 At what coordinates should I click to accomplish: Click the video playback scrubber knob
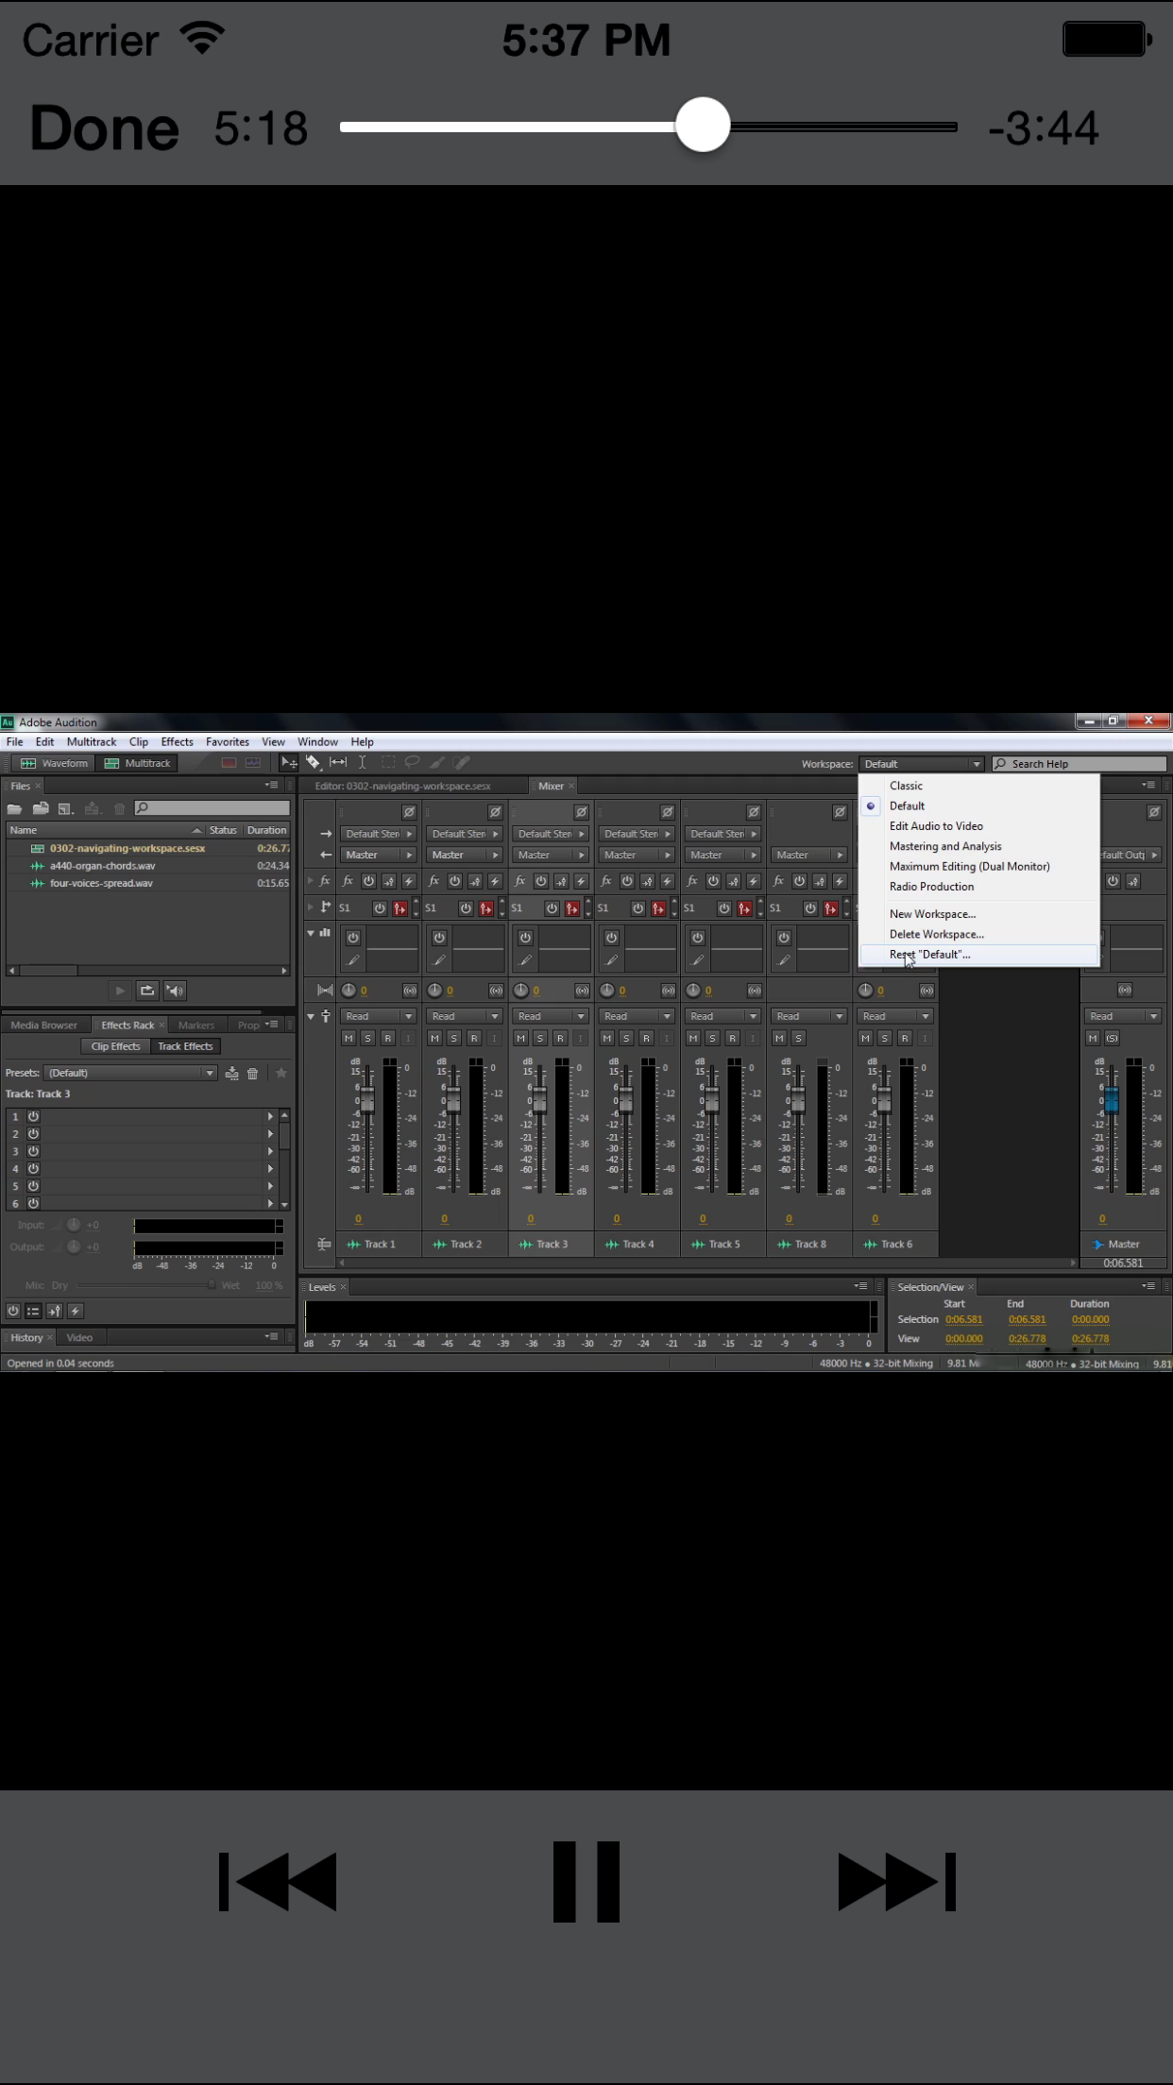[703, 126]
